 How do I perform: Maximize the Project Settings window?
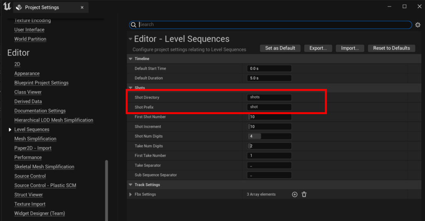404,7
